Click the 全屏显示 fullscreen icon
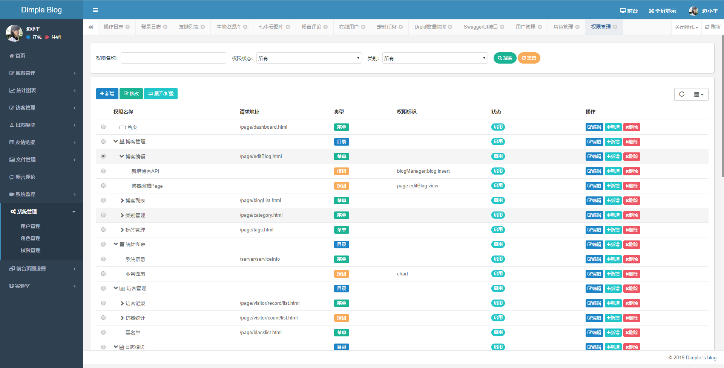Viewport: 724px width, 368px height. 651,11
